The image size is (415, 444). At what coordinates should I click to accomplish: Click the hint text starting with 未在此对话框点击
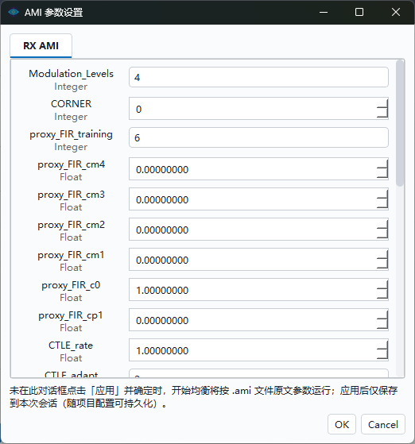coord(204,396)
